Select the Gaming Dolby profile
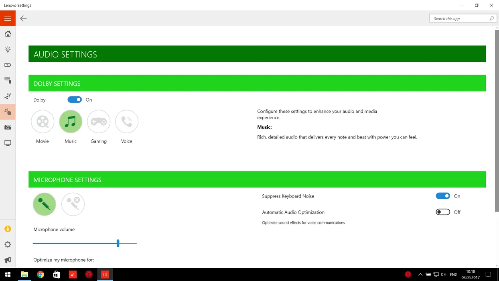The image size is (499, 281). (99, 122)
